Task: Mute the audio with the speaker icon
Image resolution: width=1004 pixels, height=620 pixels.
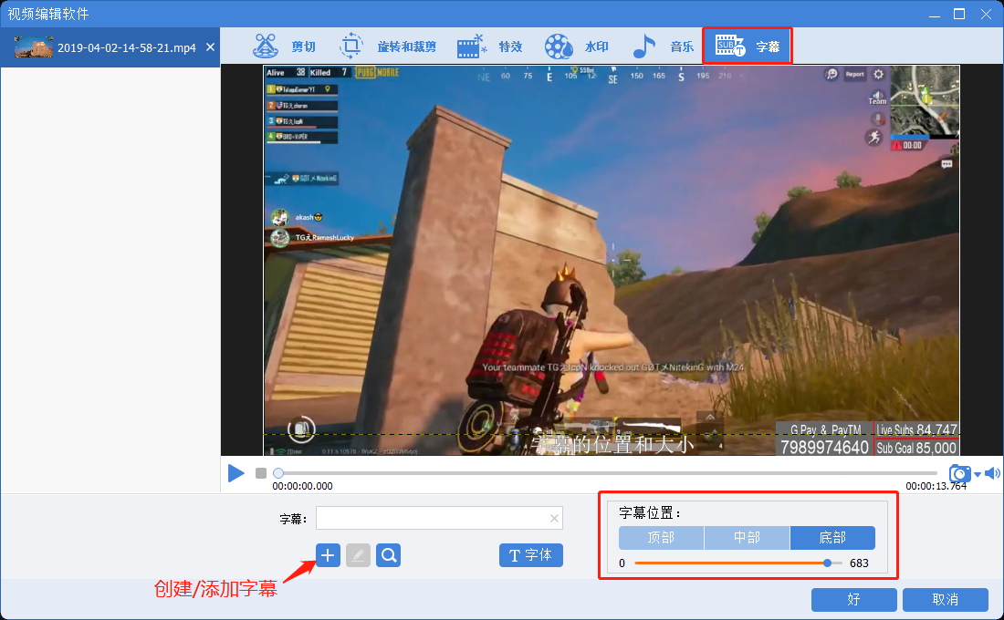Action: [x=992, y=473]
